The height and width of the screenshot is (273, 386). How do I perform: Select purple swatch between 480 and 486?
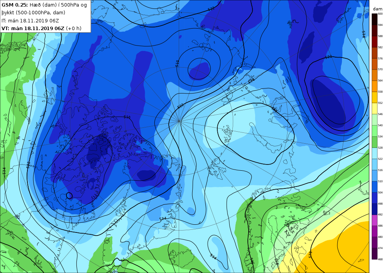point(374,231)
